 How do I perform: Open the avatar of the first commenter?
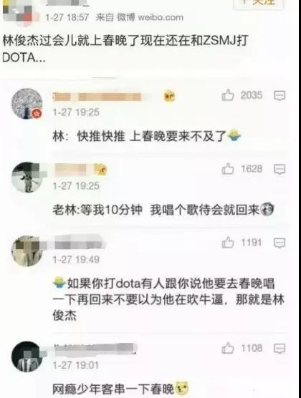tap(27, 104)
